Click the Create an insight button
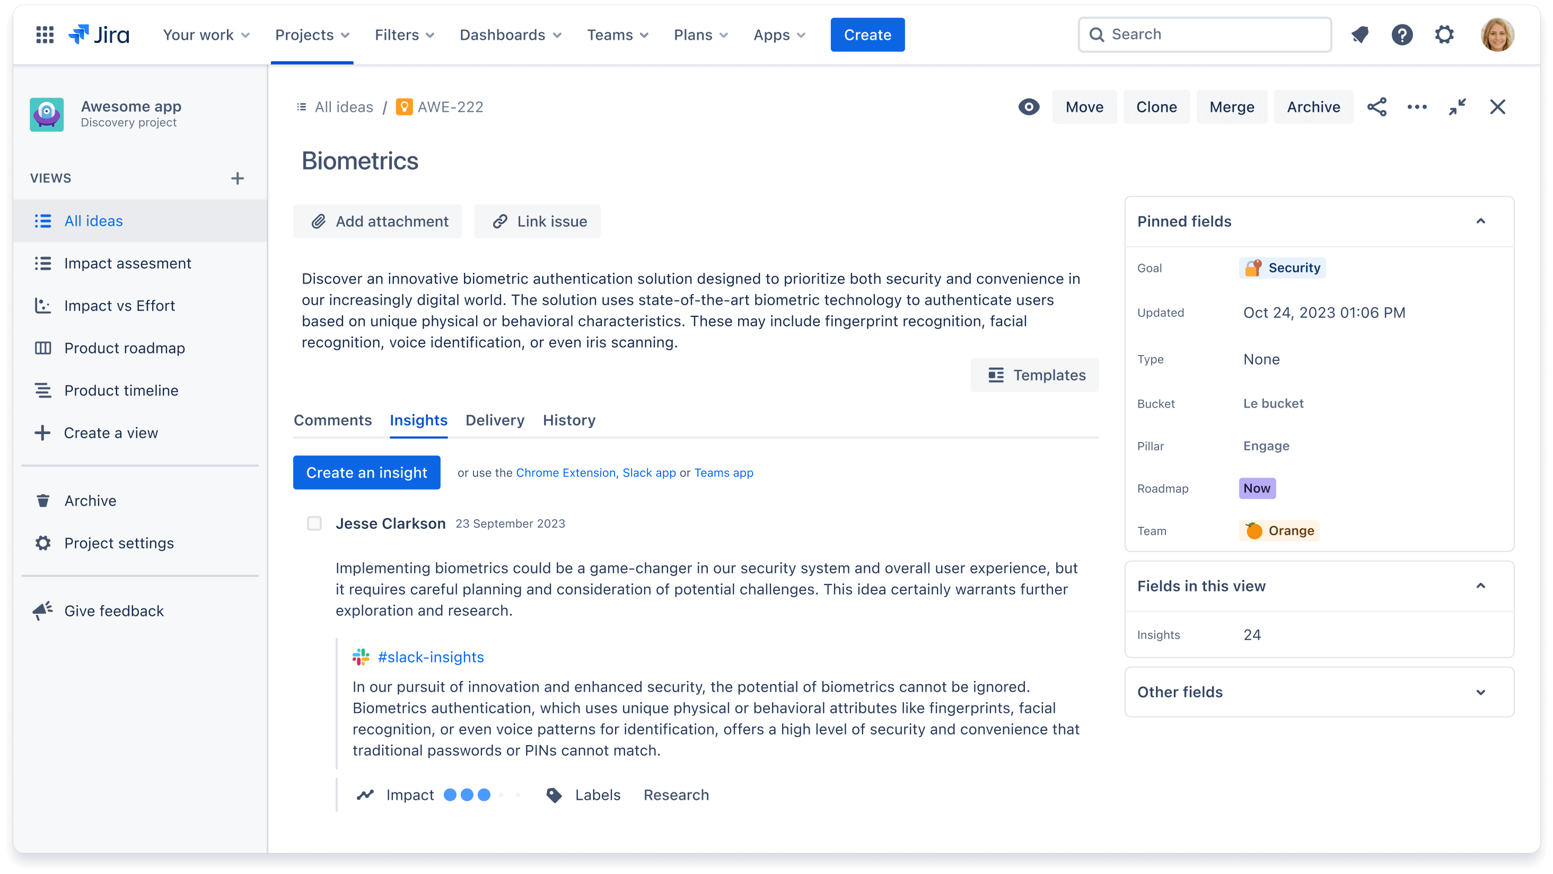Screen dimensions: 1553x874 coord(367,472)
